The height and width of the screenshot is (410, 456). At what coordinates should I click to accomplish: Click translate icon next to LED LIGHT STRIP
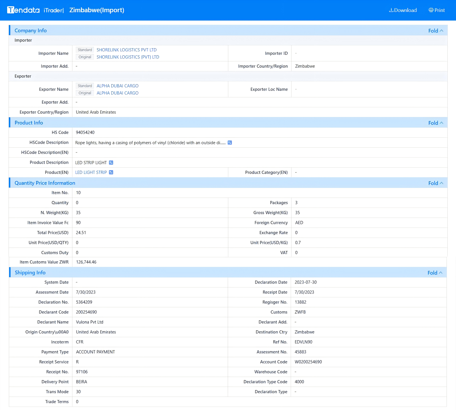(111, 172)
